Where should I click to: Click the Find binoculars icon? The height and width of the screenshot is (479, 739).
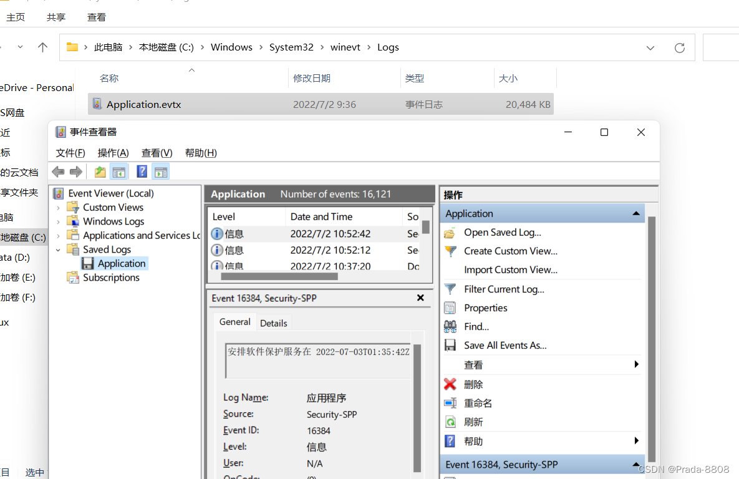click(450, 326)
